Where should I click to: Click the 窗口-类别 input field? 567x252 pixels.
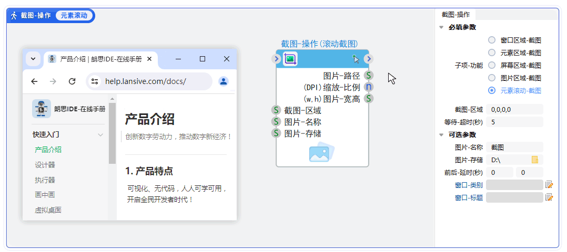click(514, 185)
